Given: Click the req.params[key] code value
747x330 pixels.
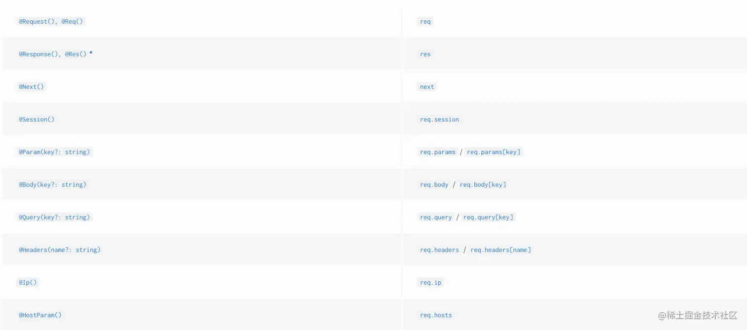Looking at the screenshot, I should [494, 152].
